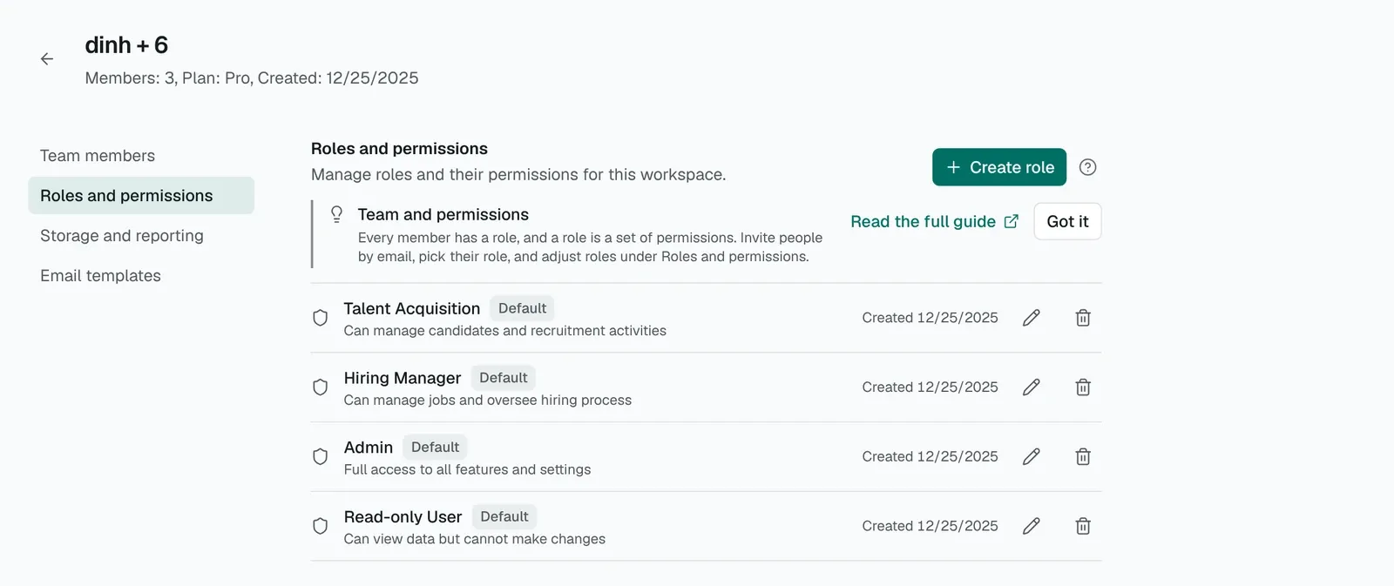Click Default badge beside Talent Acquisition

522,308
